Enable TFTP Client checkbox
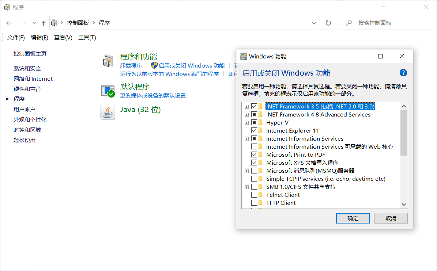This screenshot has width=437, height=271. click(x=254, y=203)
